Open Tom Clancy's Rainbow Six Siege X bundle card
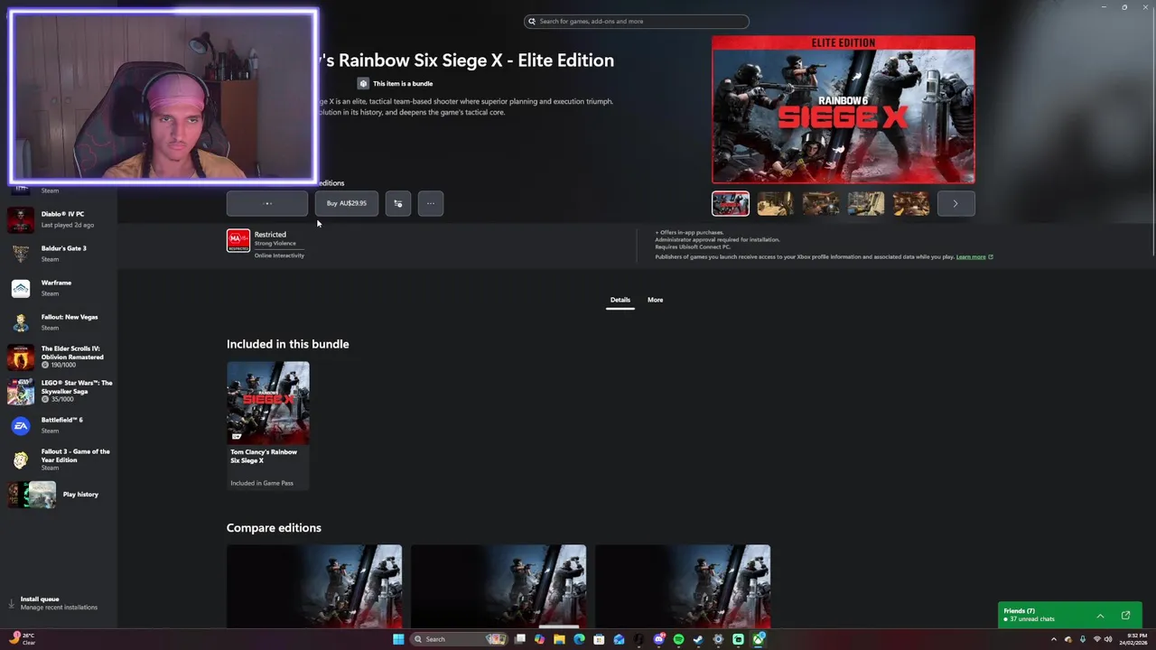Viewport: 1156px width, 650px height. coord(268,425)
